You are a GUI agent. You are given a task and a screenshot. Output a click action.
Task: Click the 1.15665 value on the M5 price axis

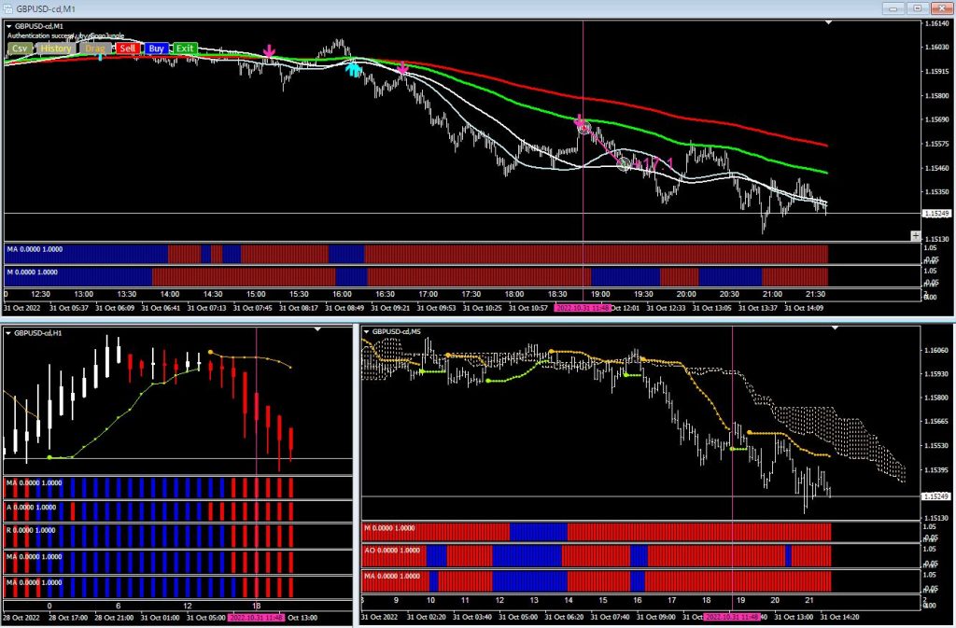(x=935, y=422)
